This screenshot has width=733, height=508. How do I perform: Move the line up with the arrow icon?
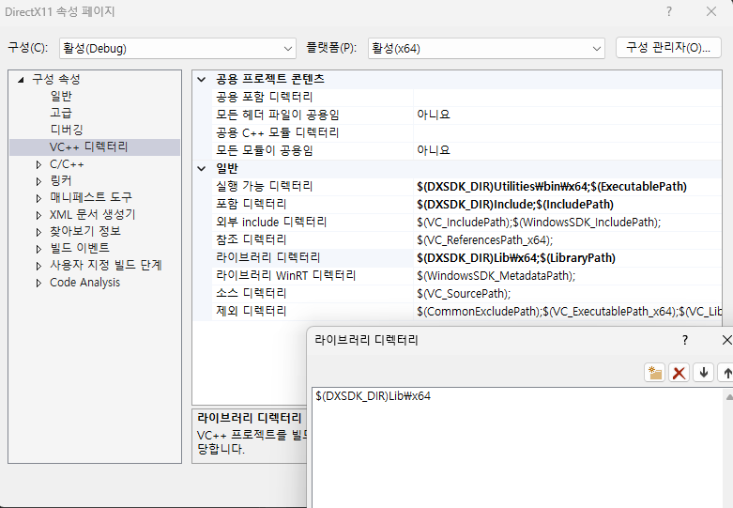tap(726, 373)
